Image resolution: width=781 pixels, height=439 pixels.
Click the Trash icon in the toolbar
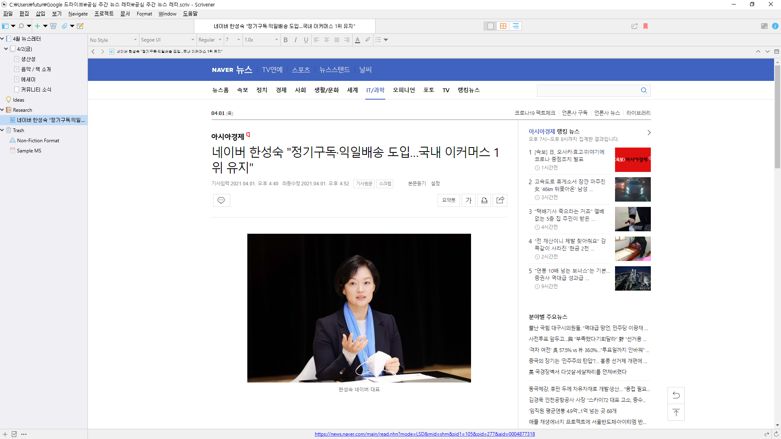[x=53, y=26]
